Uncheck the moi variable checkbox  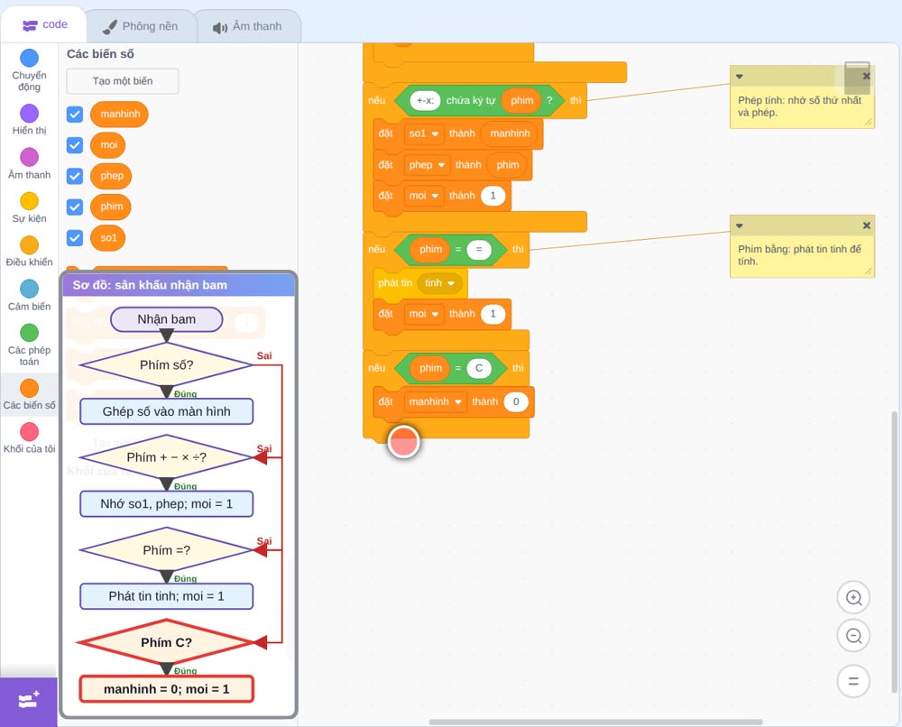pyautogui.click(x=75, y=145)
